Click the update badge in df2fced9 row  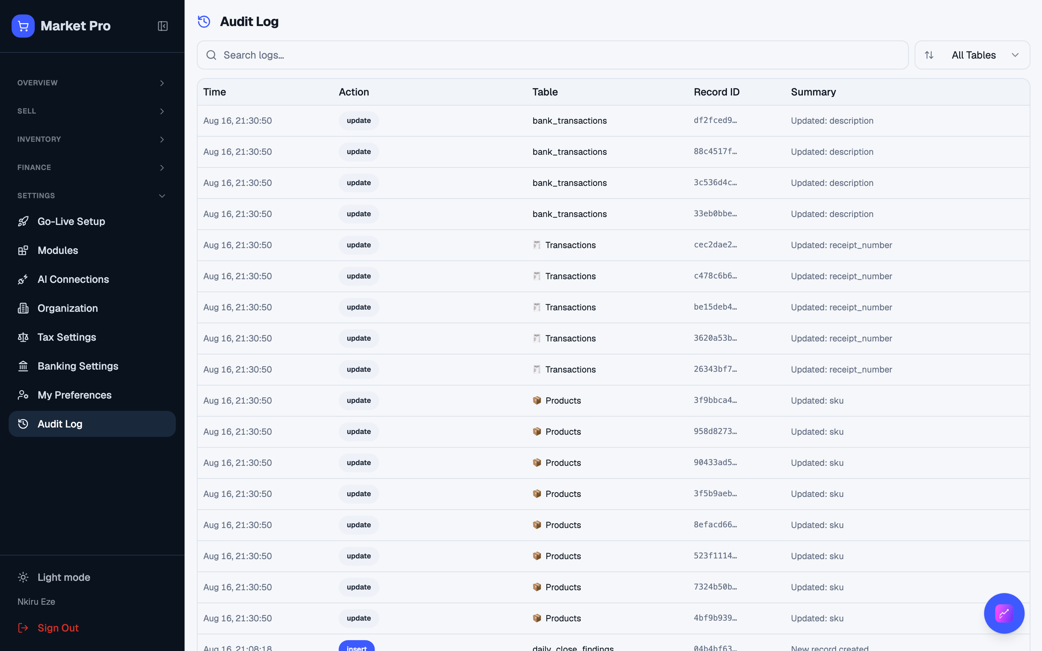coord(359,120)
